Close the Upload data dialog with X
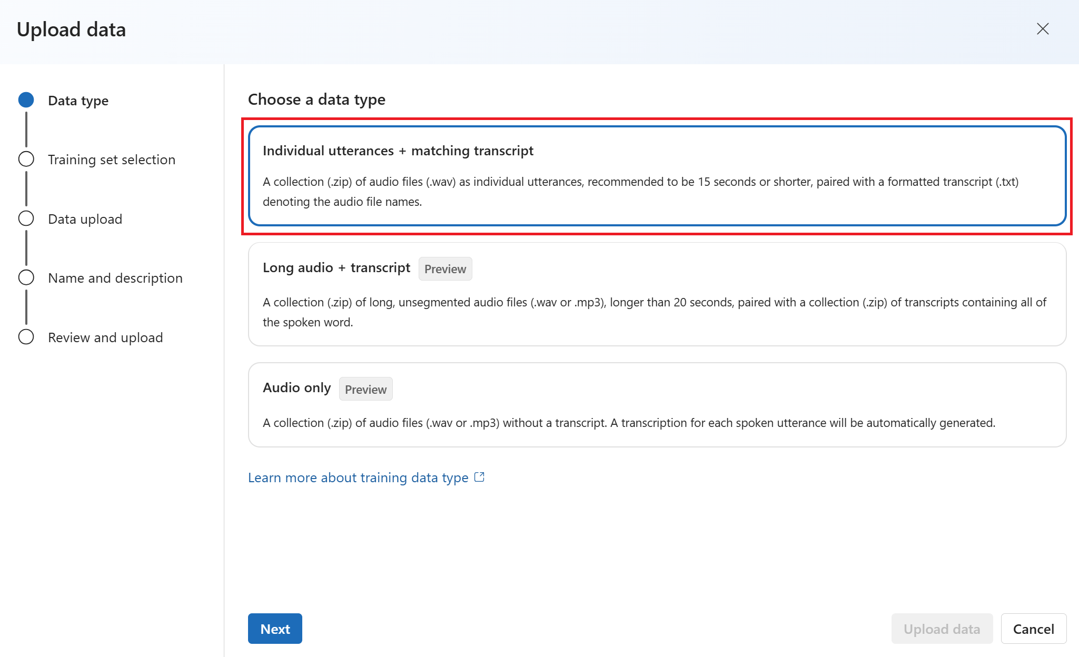The height and width of the screenshot is (657, 1079). pyautogui.click(x=1043, y=29)
